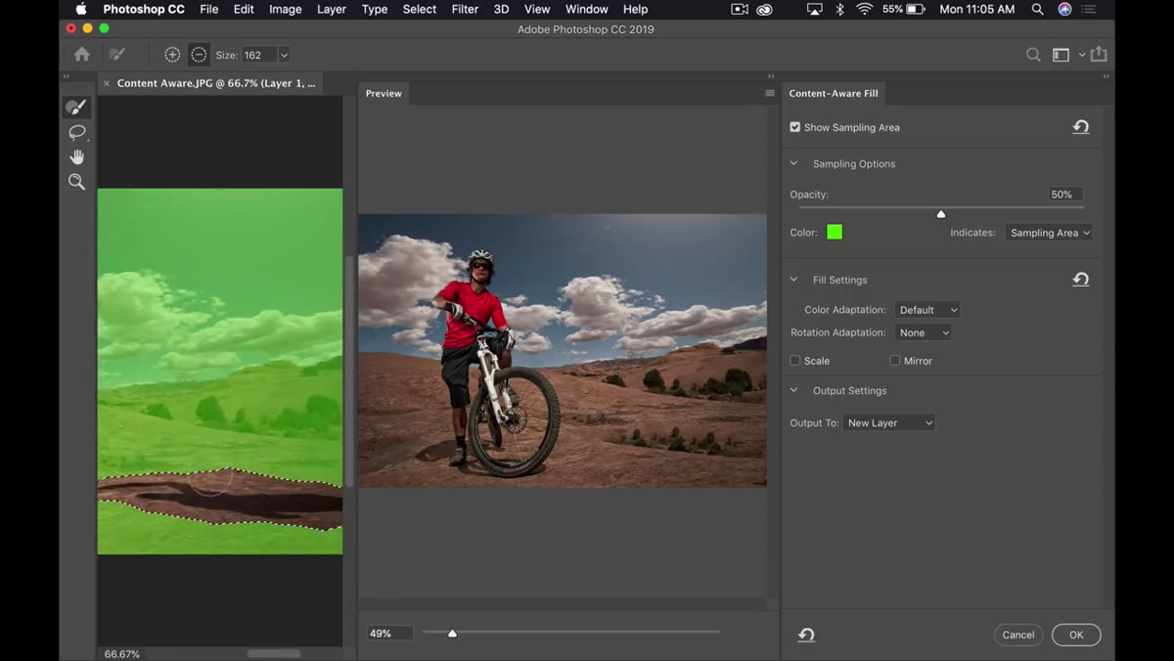Click the OK button
Image resolution: width=1174 pixels, height=661 pixels.
(1076, 635)
